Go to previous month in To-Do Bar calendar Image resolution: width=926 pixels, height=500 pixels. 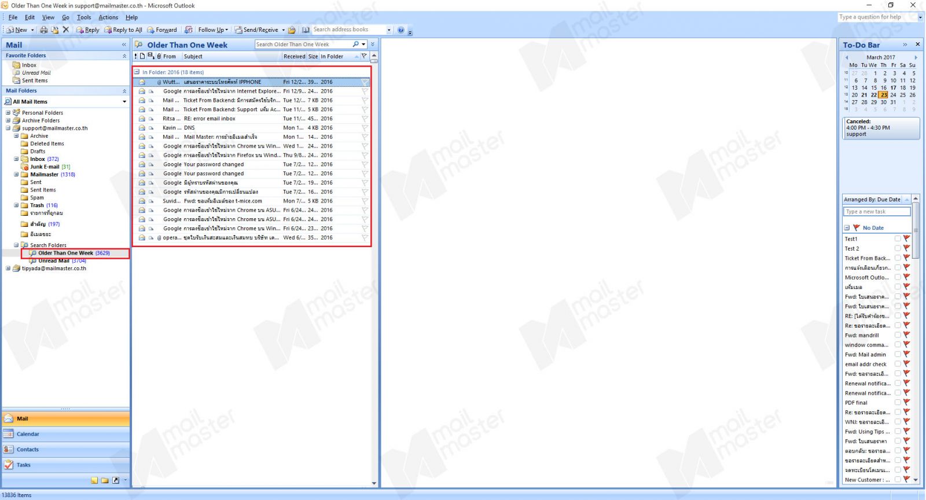click(x=847, y=57)
